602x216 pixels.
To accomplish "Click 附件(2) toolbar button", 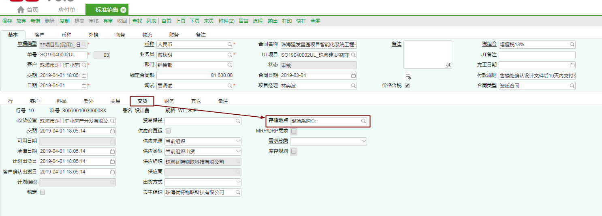I will pyautogui.click(x=226, y=21).
